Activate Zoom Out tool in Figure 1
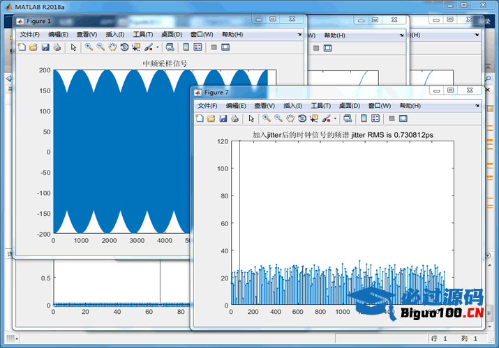499x348 pixels. [100, 47]
